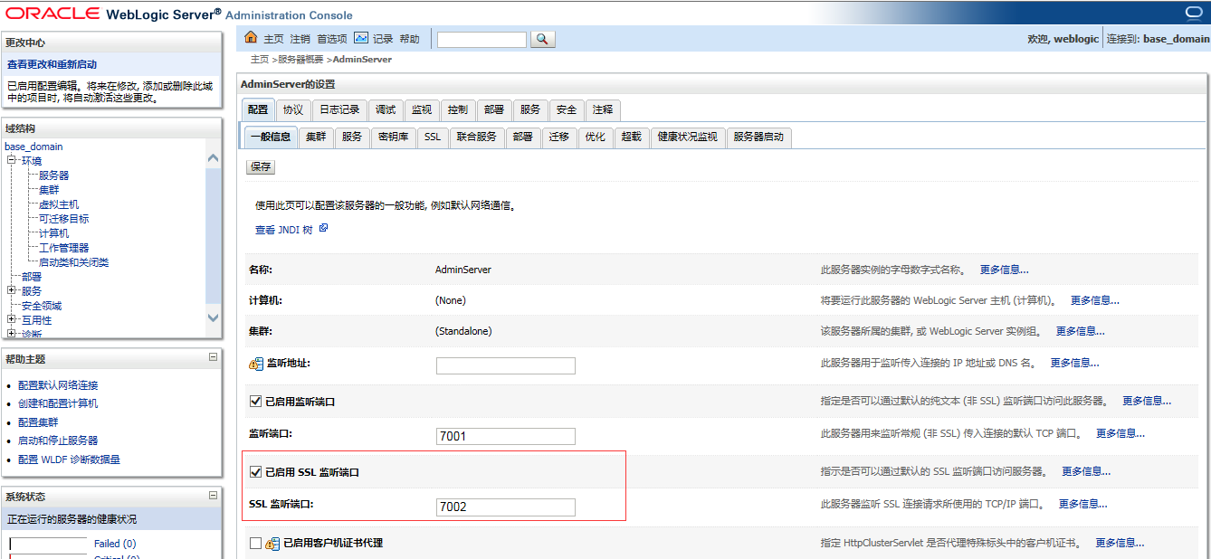Open the 协议 tab
Screen dimensions: 1211x559
click(x=292, y=109)
